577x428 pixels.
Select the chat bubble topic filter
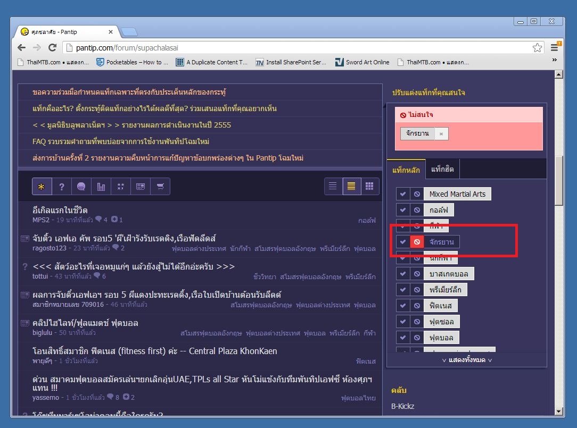point(81,187)
